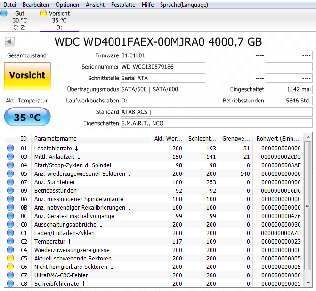Select the Vorsicht 35 °C D: disk
Viewport: 316px width, 291px height.
click(59, 20)
